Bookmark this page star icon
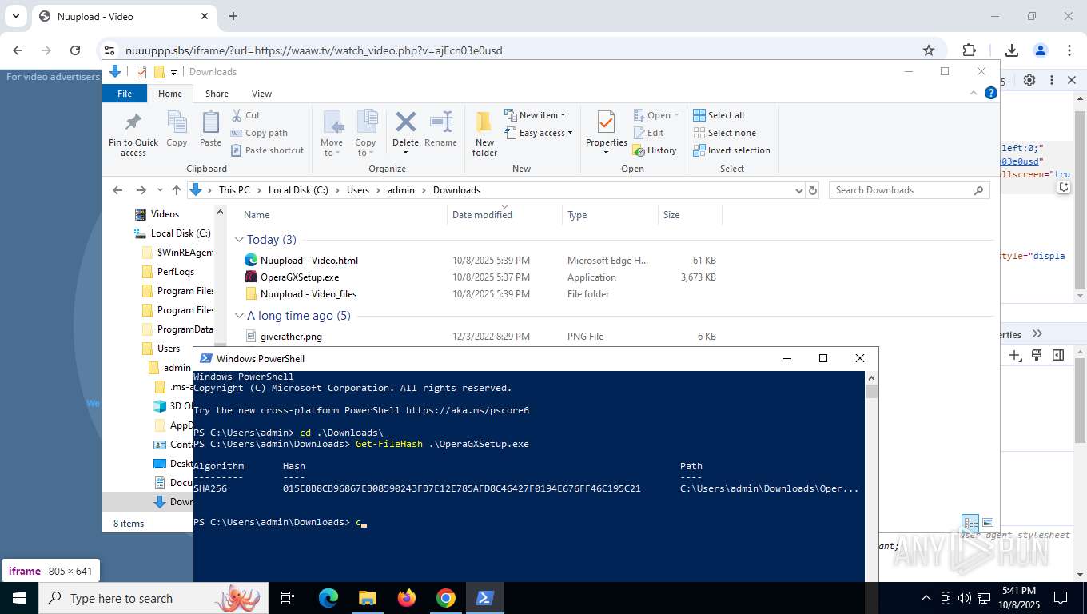1087x614 pixels. pos(929,50)
